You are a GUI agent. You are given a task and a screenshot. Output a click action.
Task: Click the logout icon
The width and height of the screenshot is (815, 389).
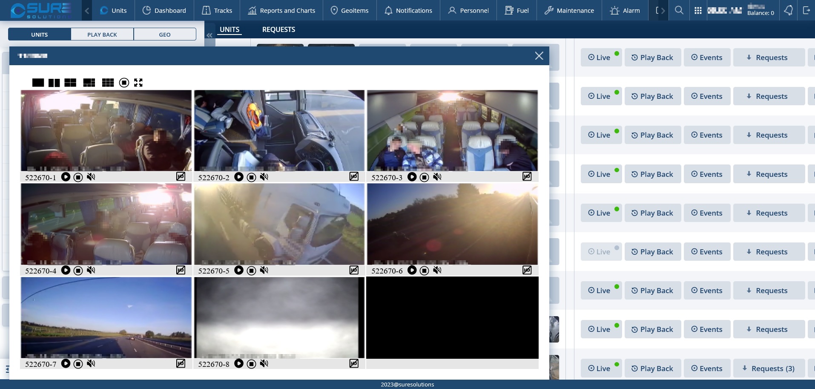806,10
